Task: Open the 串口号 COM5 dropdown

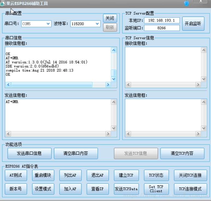Action: [x=36, y=24]
